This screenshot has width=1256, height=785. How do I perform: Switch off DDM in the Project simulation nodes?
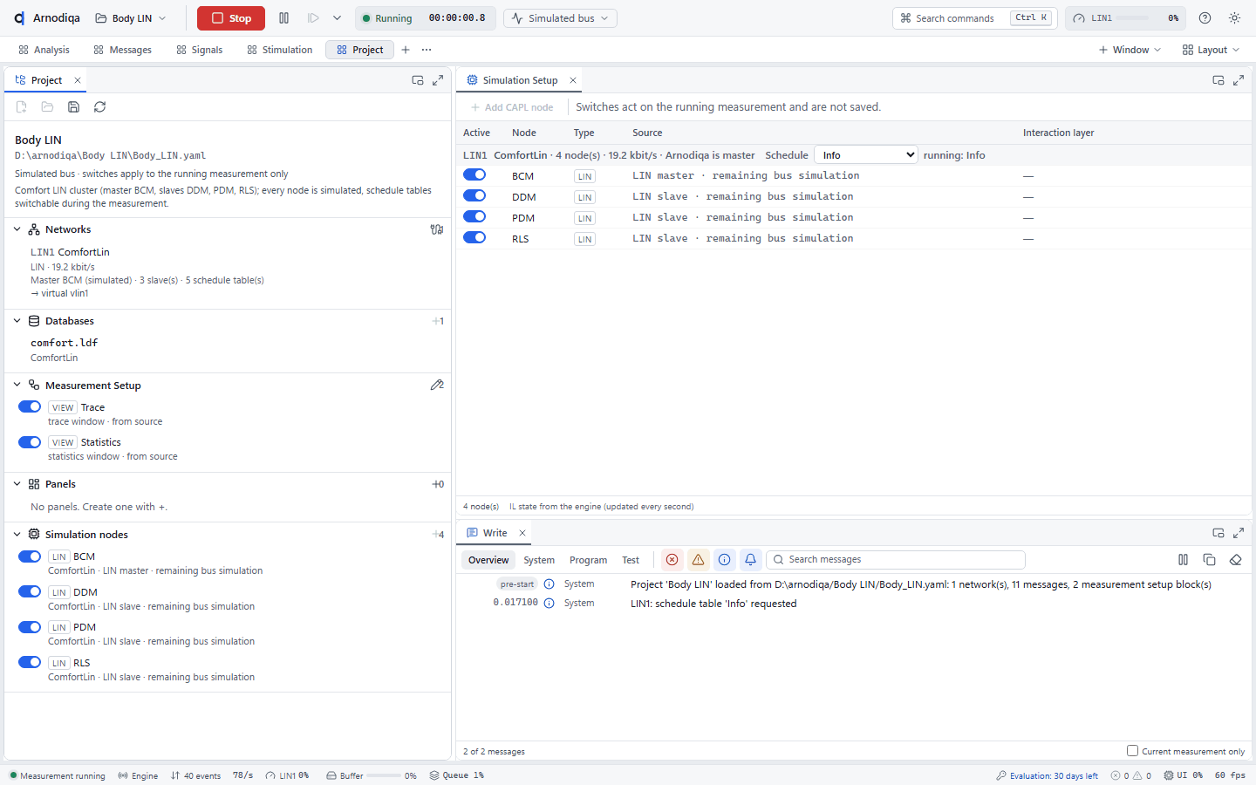click(x=30, y=591)
